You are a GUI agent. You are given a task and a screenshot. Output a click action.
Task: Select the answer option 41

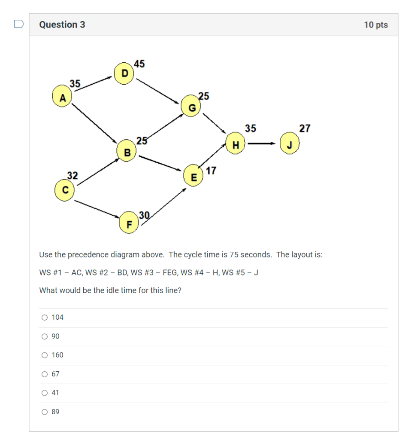coord(45,392)
